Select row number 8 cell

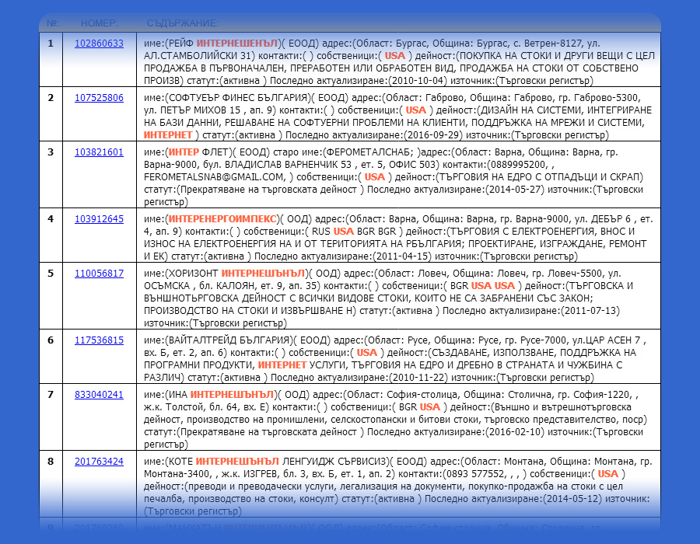[x=51, y=484]
